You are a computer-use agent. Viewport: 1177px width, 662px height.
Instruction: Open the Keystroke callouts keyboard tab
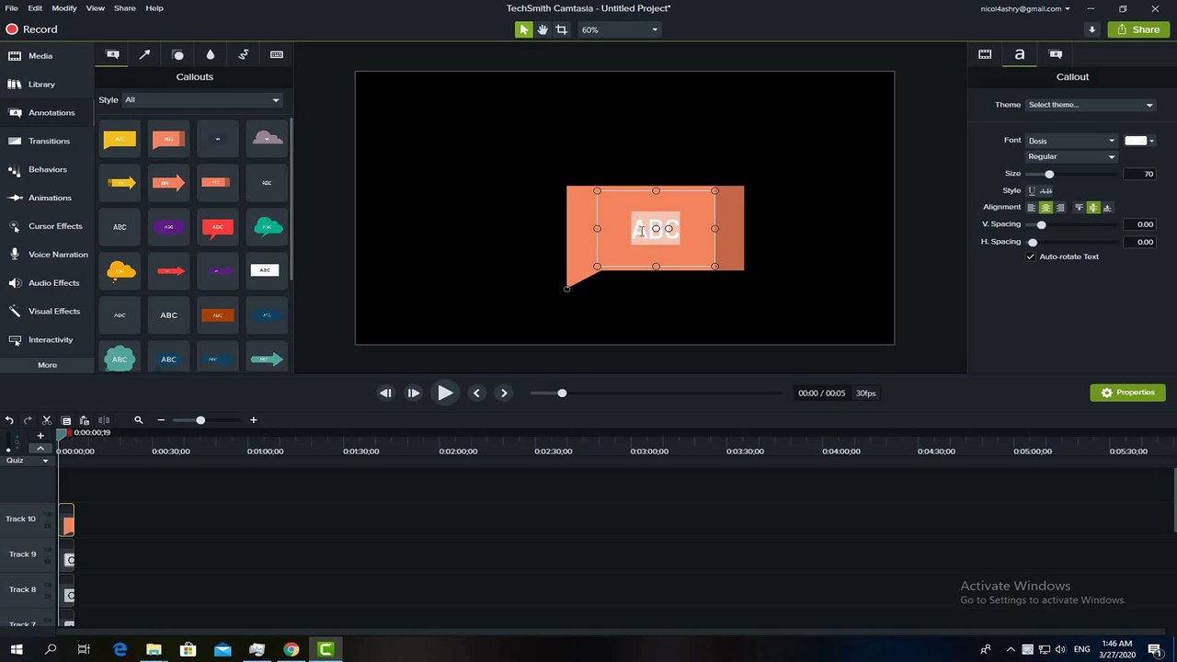click(277, 55)
